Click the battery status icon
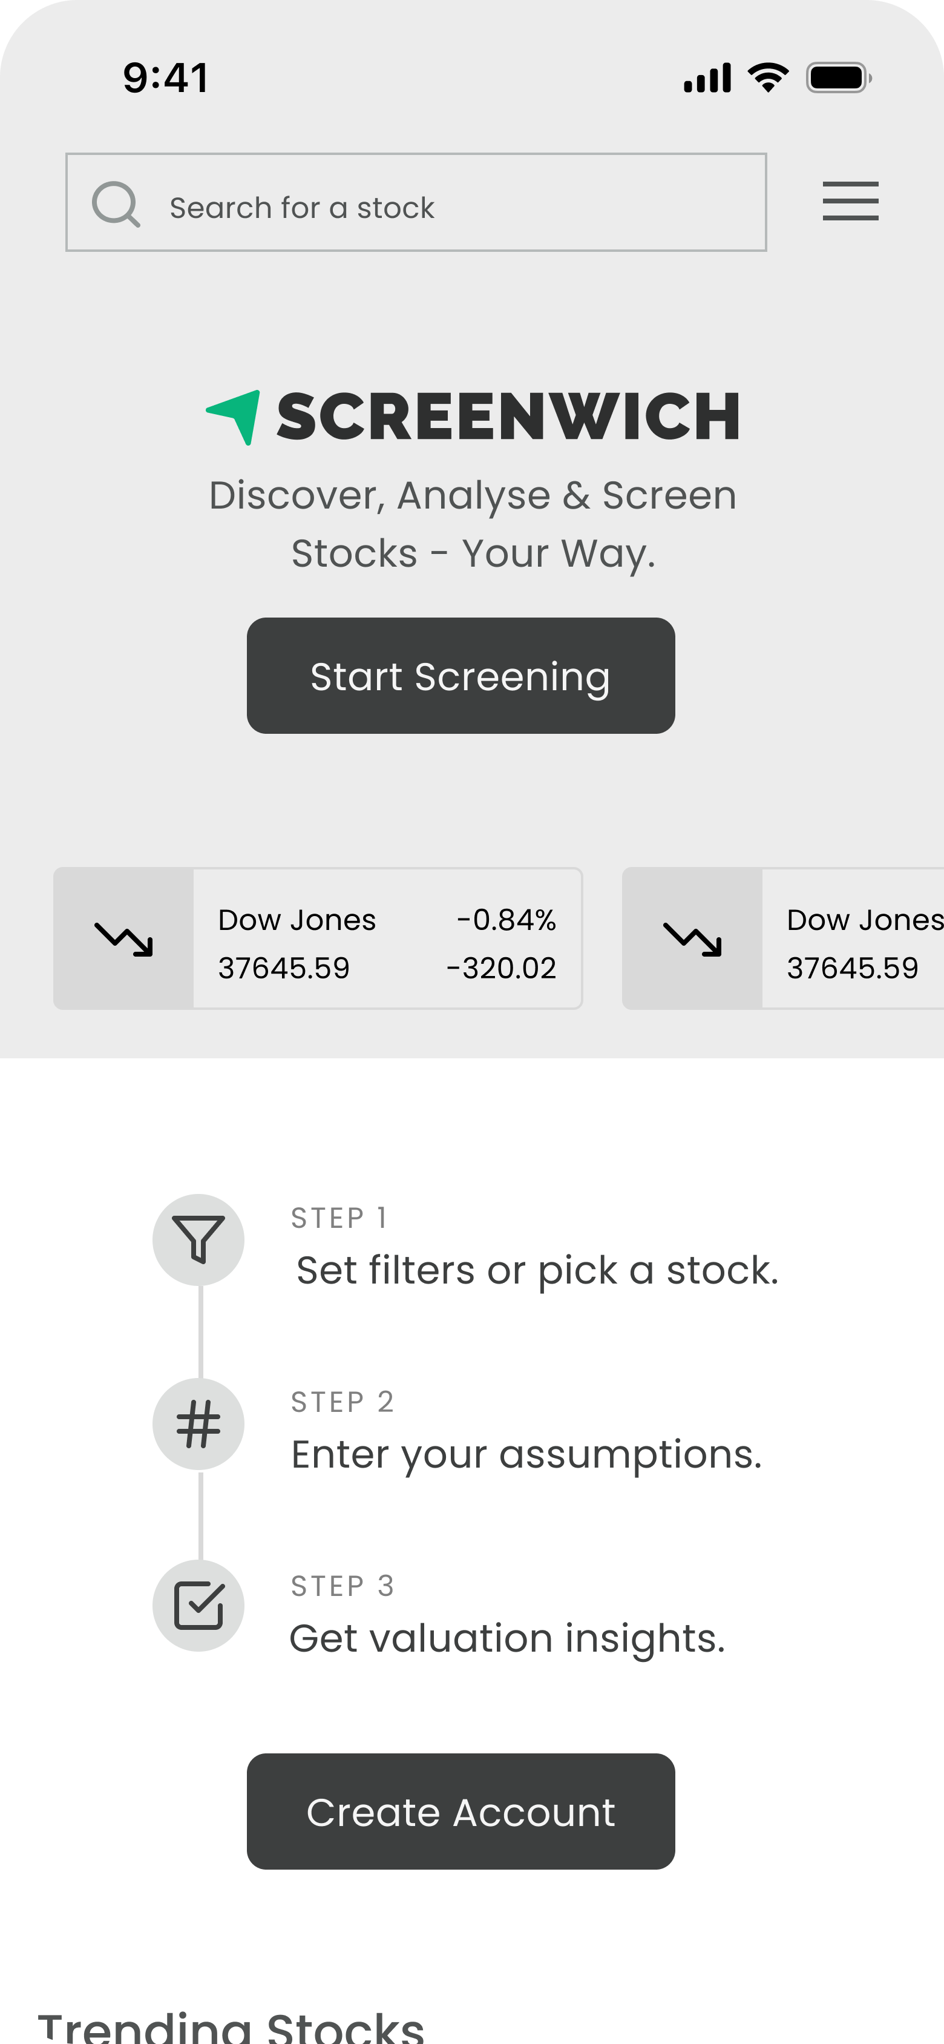The image size is (944, 2044). pyautogui.click(x=839, y=77)
